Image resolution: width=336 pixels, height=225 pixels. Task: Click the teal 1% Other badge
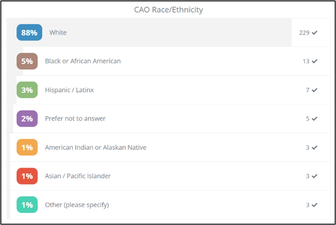click(x=27, y=205)
